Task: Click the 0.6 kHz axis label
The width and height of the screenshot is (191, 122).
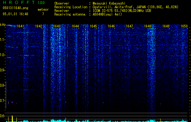Action: coord(3,116)
